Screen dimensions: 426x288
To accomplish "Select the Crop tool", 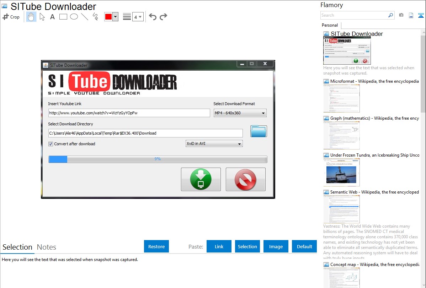I will (11, 17).
